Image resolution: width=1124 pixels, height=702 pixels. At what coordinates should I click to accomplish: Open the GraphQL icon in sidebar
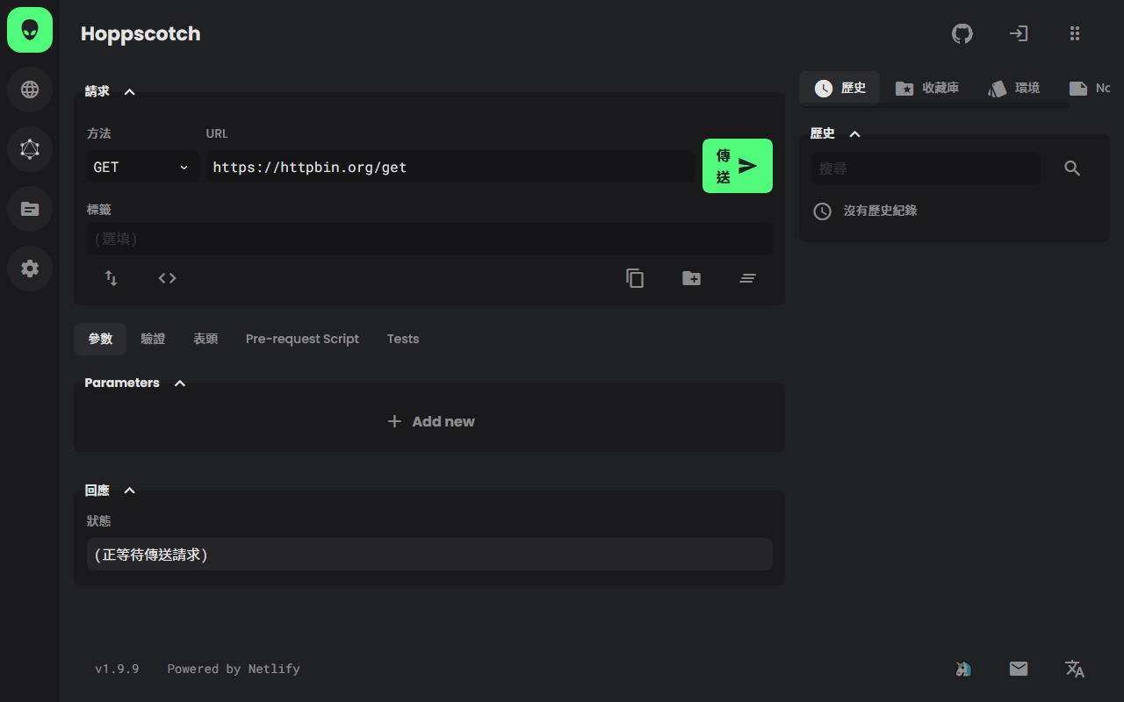[30, 149]
